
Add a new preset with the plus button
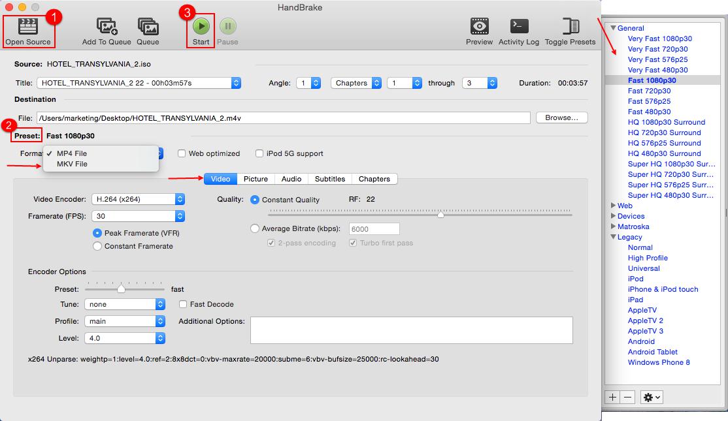(x=613, y=398)
